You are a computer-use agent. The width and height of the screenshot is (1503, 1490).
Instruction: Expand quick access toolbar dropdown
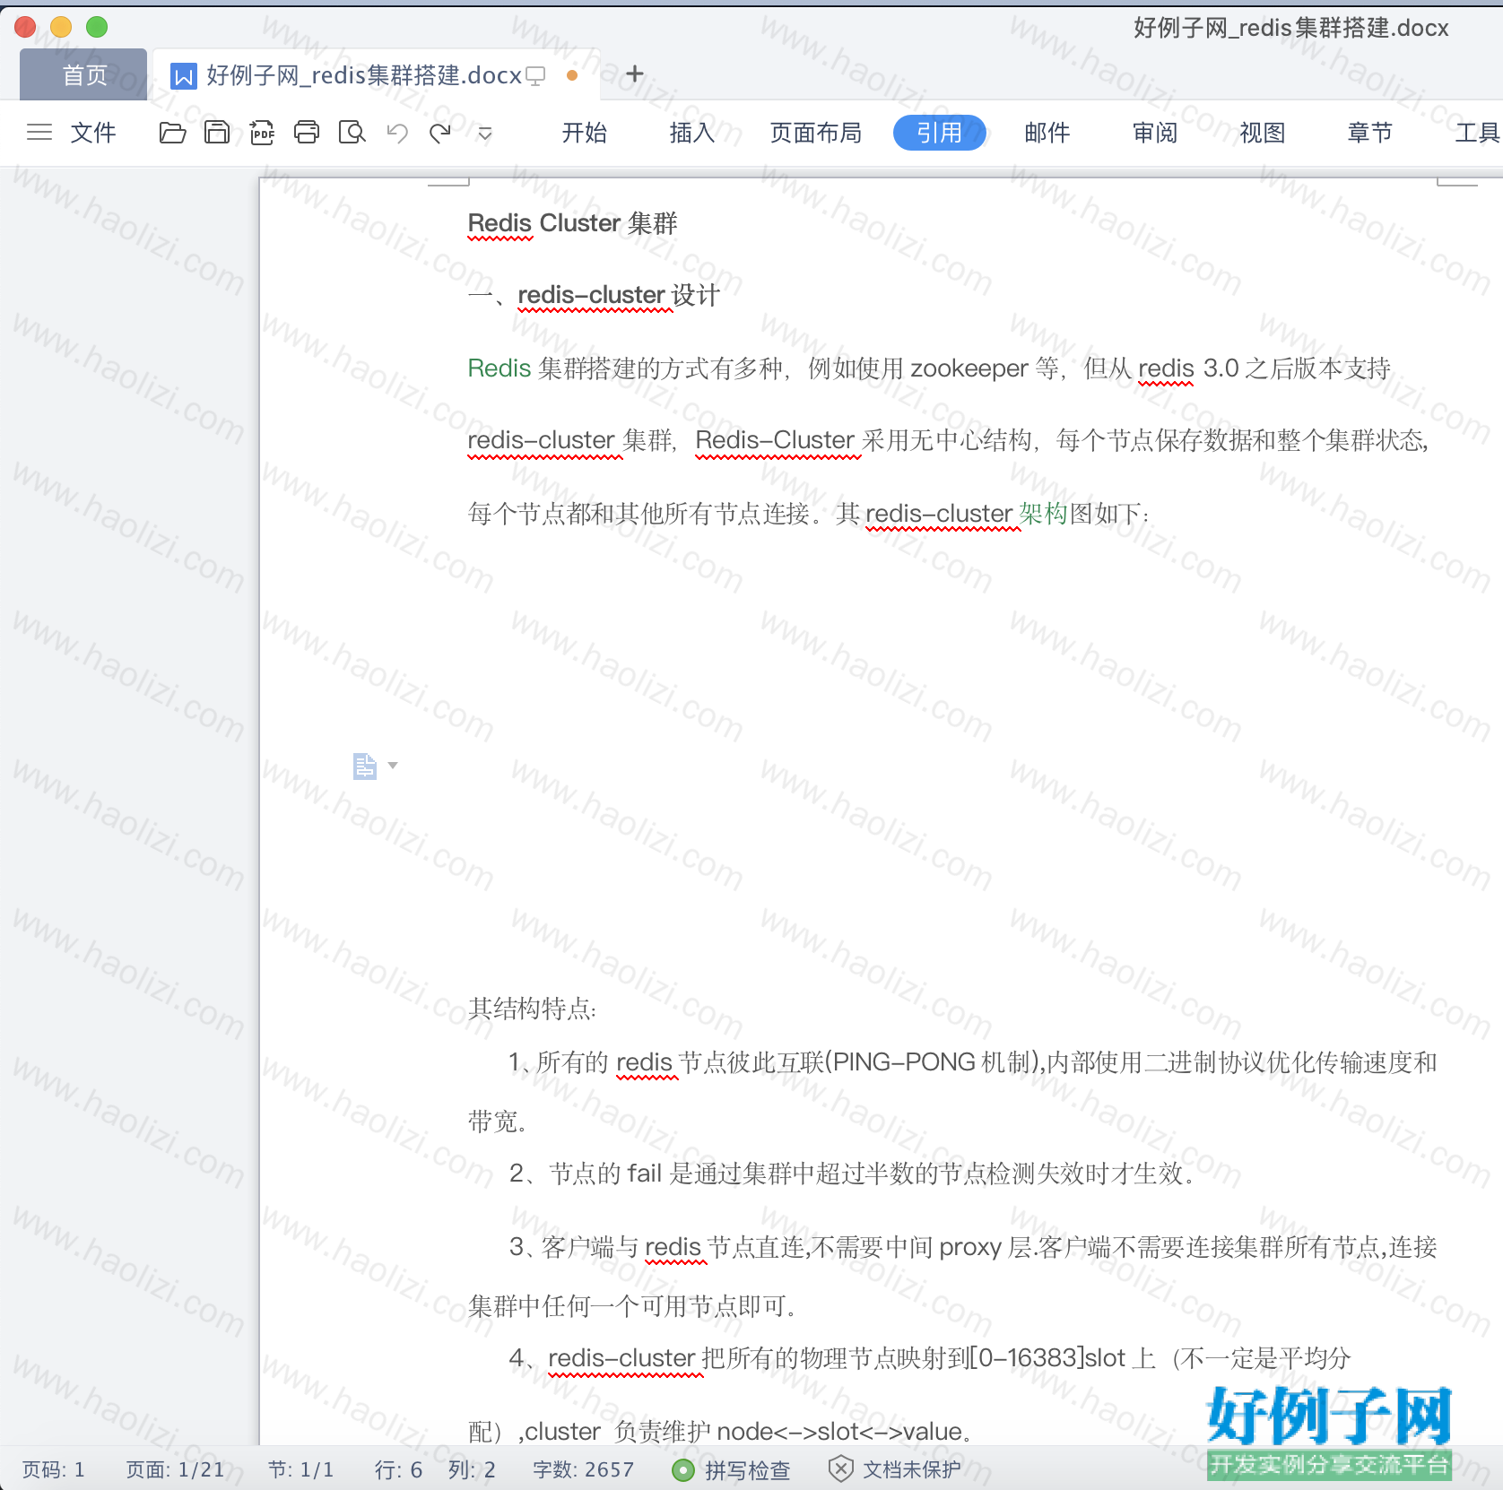pyautogui.click(x=485, y=134)
